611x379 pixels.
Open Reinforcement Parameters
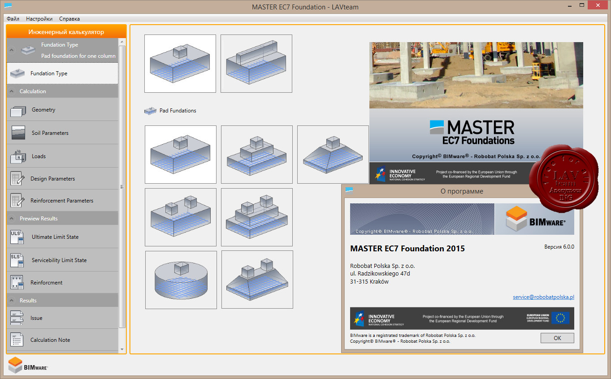pyautogui.click(x=63, y=201)
